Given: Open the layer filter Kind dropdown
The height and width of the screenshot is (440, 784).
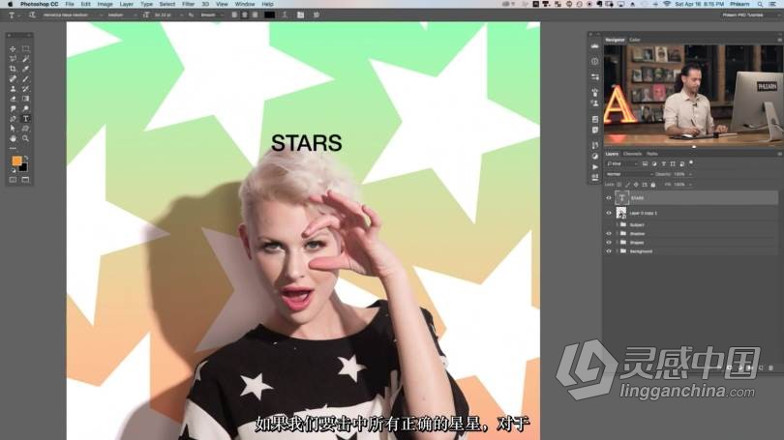Looking at the screenshot, I should pyautogui.click(x=622, y=163).
